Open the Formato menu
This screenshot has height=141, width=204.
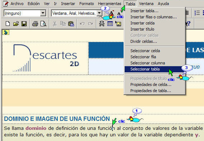(x=87, y=4)
